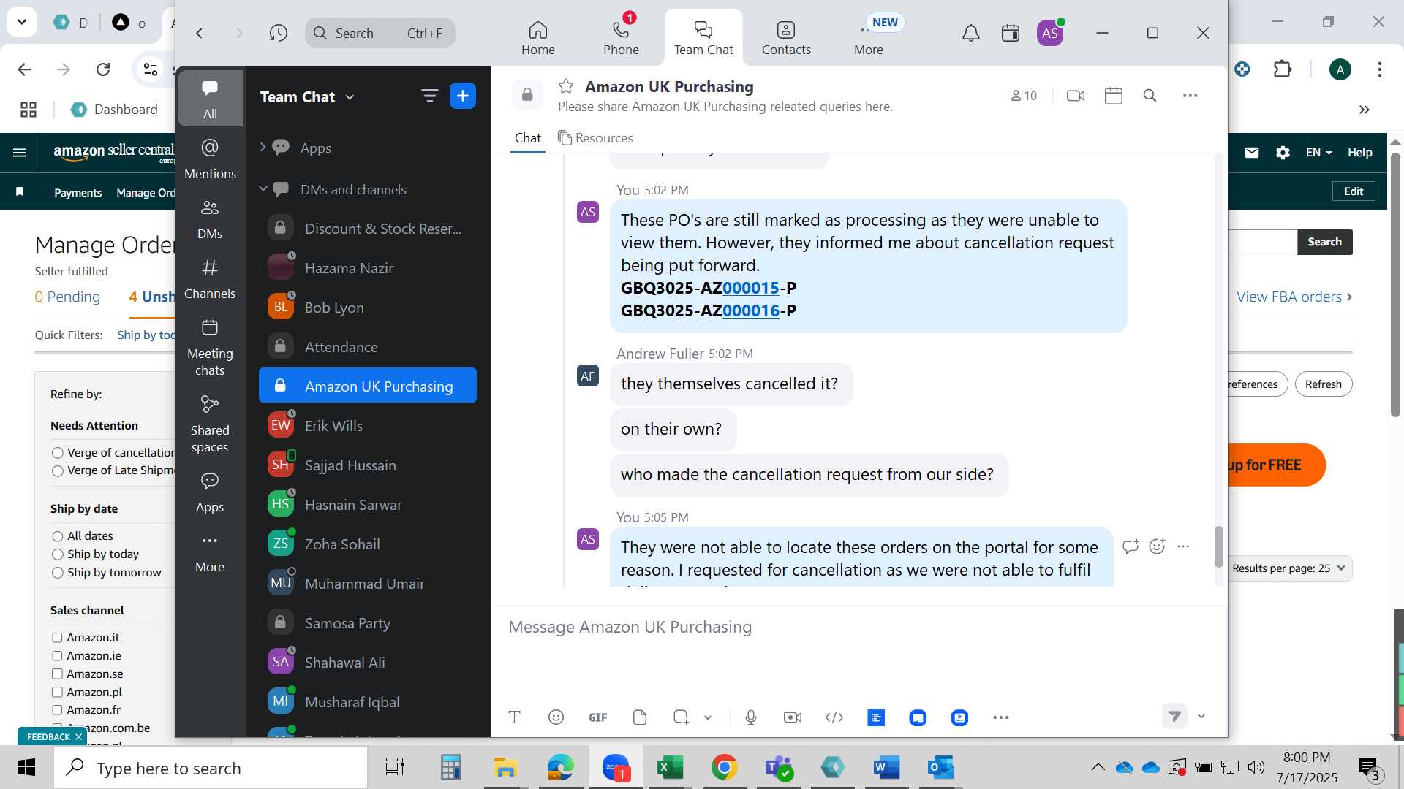
Task: Open Channels in the sidebar
Action: [210, 278]
